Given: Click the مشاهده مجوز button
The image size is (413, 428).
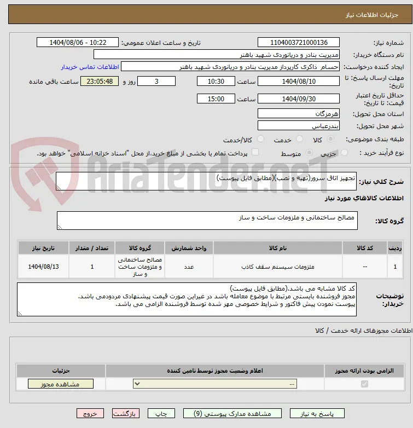Looking at the screenshot, I should (61, 384).
